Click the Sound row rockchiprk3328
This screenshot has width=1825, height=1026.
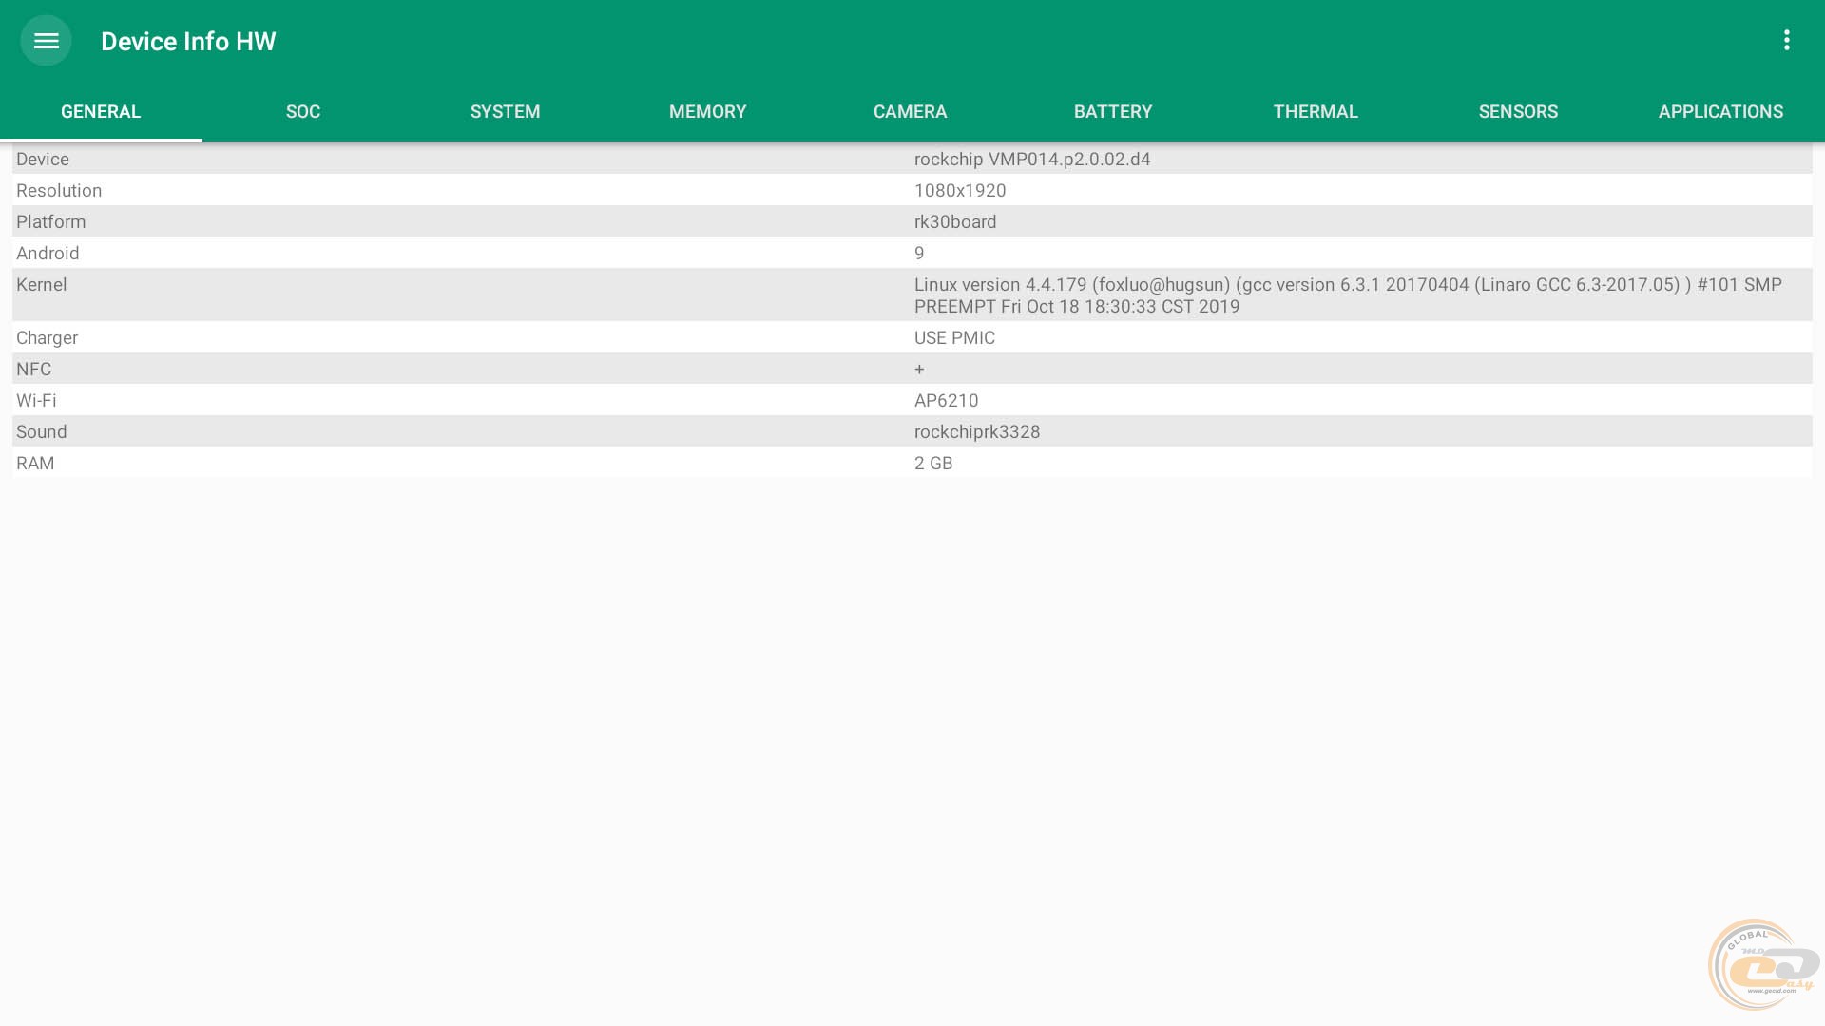(976, 432)
